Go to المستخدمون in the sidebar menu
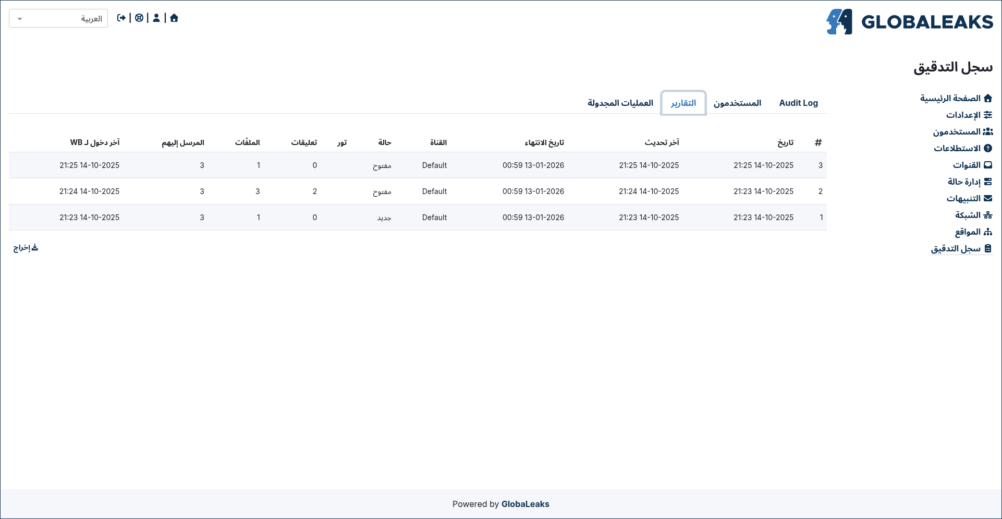This screenshot has height=519, width=1002. click(x=963, y=131)
